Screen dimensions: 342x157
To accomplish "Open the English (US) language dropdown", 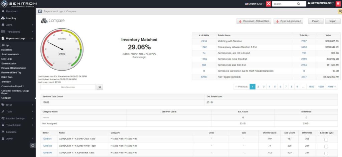I will click(254, 4).
